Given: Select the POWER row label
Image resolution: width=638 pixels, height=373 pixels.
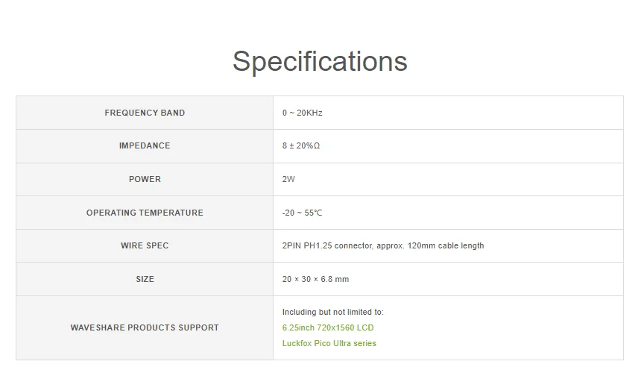Looking at the screenshot, I should 145,179.
